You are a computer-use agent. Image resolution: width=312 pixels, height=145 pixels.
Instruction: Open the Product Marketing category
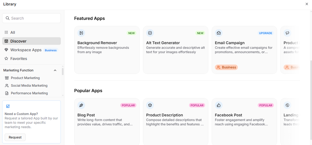point(25,78)
